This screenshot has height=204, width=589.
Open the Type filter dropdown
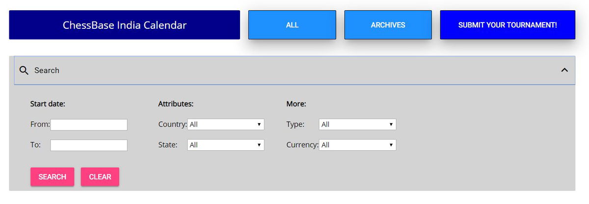[x=357, y=125]
